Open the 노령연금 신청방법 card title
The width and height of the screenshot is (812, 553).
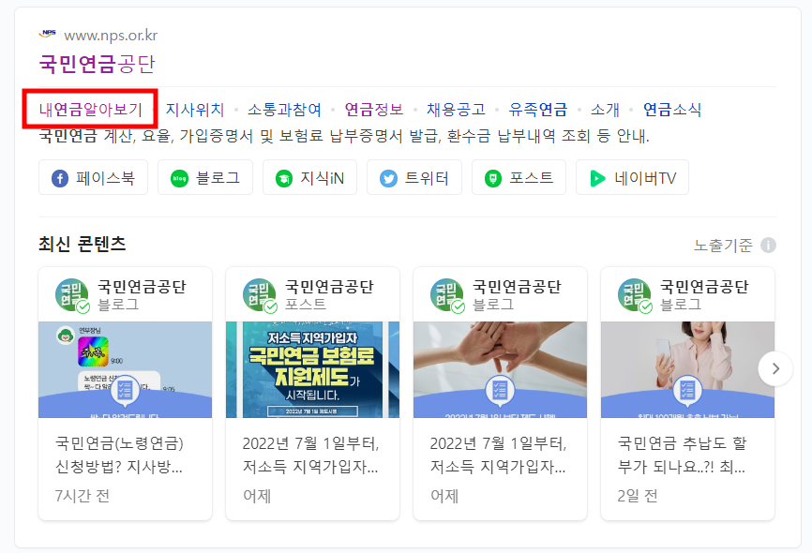[x=119, y=456]
